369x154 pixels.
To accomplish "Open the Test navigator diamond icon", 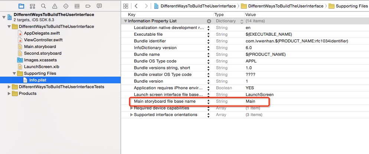I will (66, 6).
